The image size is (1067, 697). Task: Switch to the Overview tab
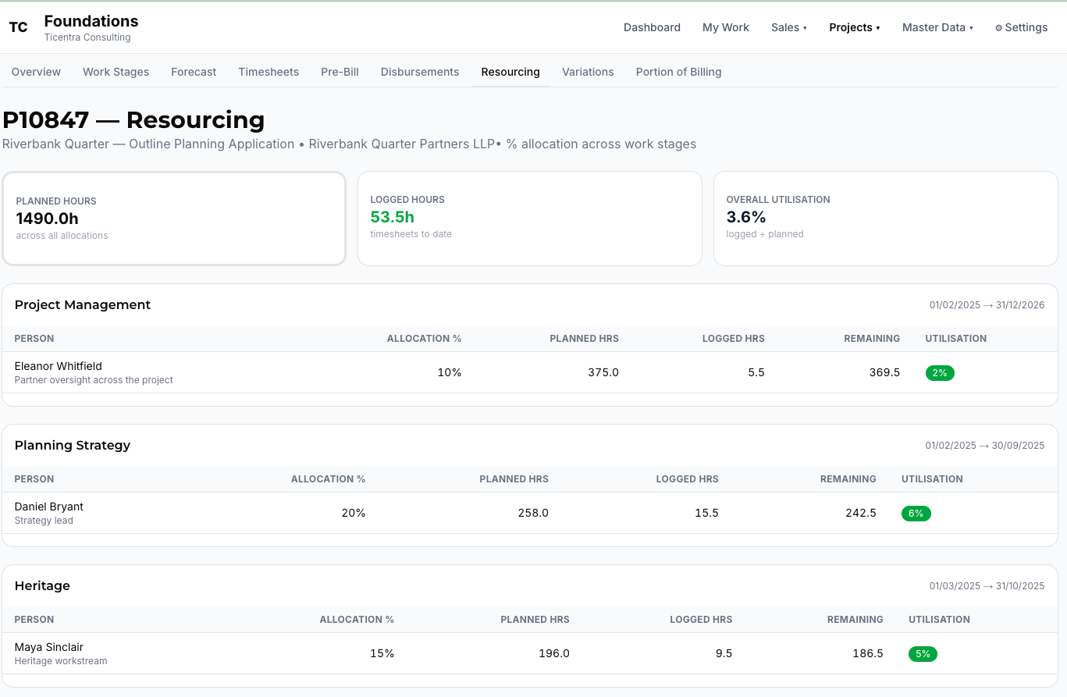coord(36,72)
